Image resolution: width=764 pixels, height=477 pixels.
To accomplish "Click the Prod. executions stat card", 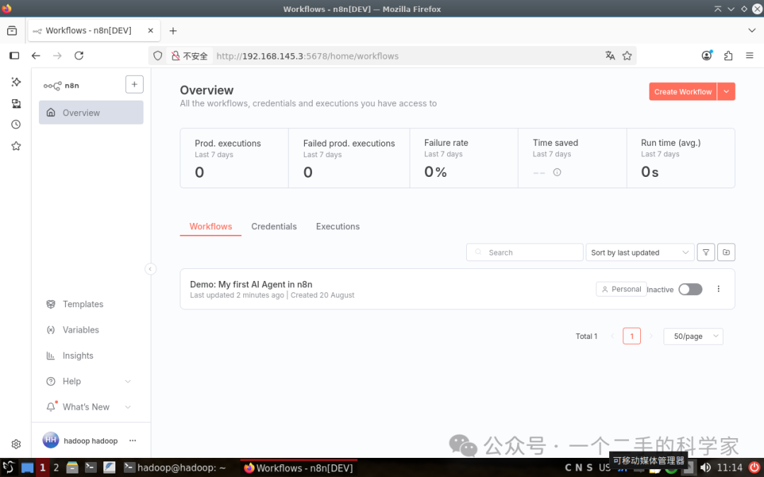I will 234,159.
